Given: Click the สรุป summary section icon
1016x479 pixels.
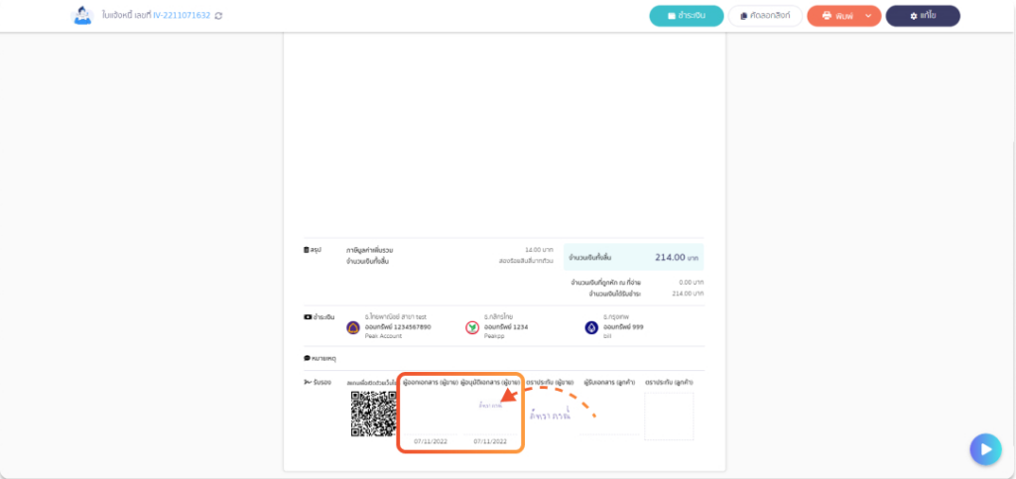Looking at the screenshot, I should pos(307,250).
